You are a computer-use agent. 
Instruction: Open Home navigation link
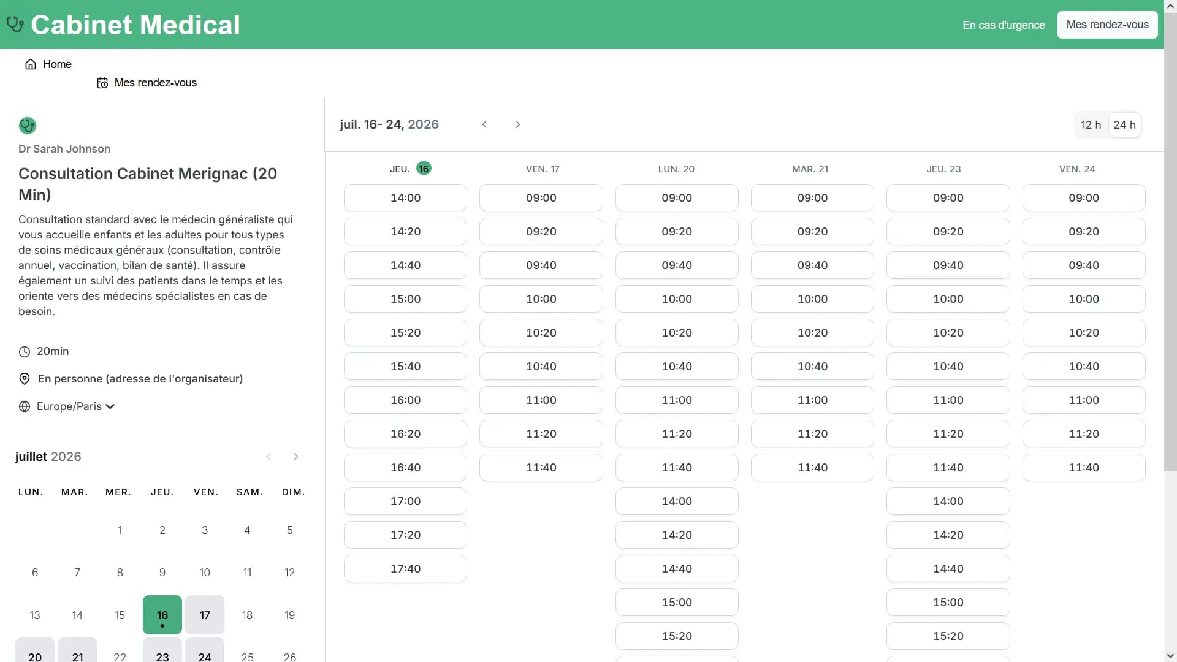(48, 64)
